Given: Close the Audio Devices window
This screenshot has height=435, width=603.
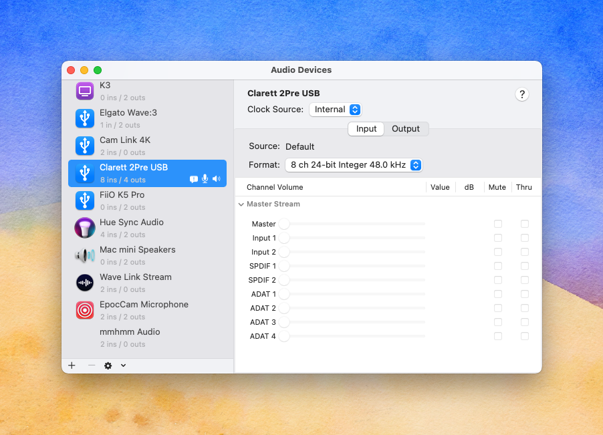Looking at the screenshot, I should (x=71, y=70).
